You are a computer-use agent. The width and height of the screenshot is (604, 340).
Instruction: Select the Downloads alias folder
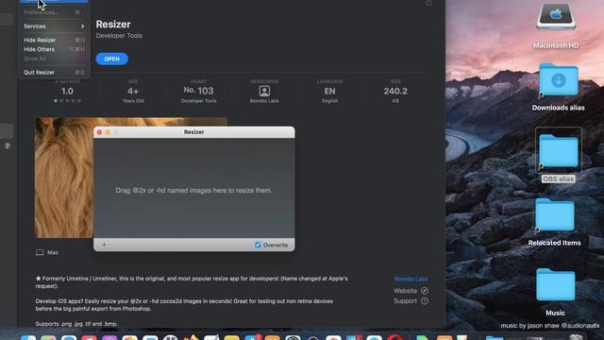coord(558,79)
